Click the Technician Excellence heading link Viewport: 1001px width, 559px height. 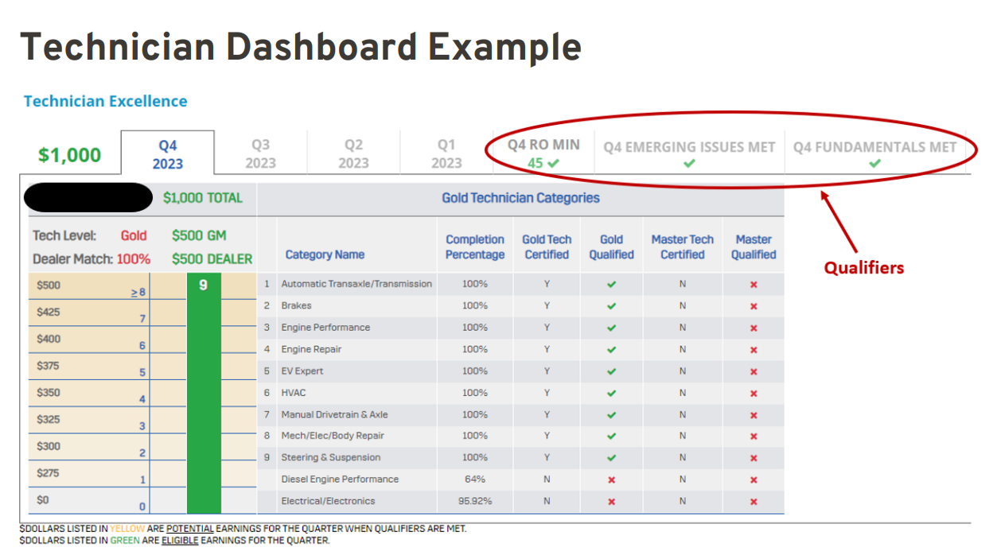(105, 101)
